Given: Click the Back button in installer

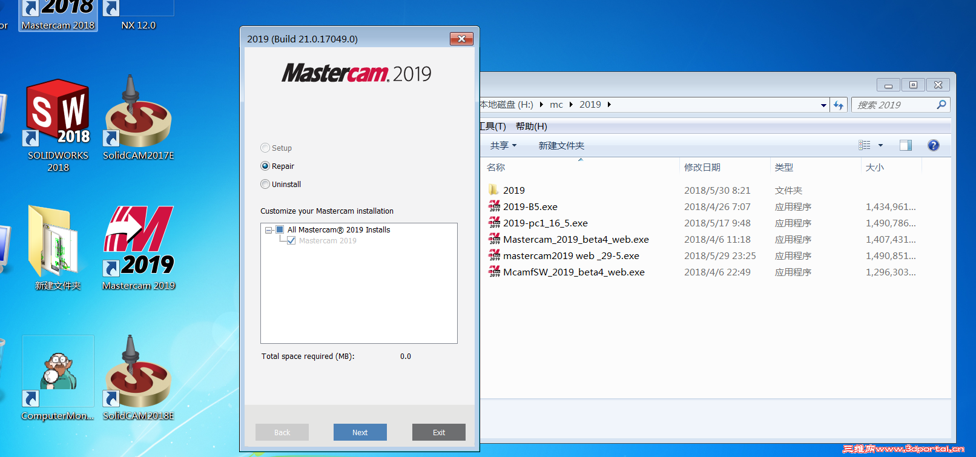Looking at the screenshot, I should 282,432.
